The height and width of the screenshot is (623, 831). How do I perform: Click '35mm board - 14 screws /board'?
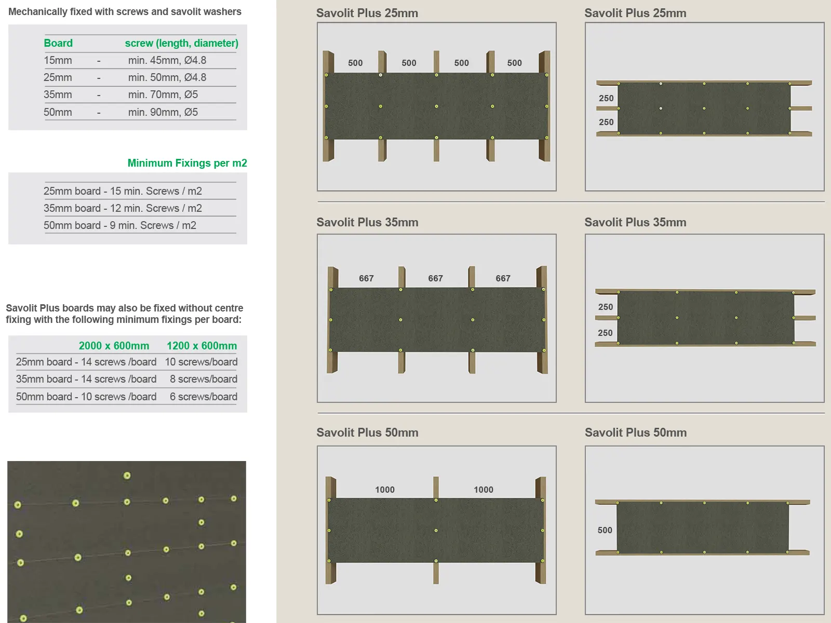(x=86, y=379)
